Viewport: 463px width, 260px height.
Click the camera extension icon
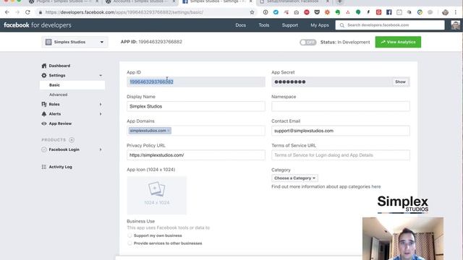pyautogui.click(x=296, y=12)
